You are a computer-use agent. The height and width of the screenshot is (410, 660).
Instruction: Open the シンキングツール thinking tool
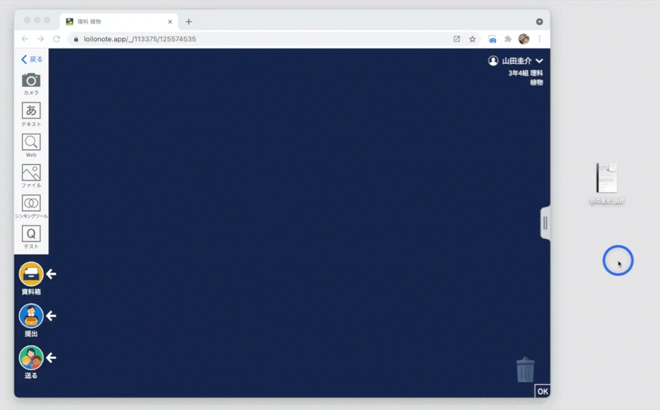pos(31,206)
